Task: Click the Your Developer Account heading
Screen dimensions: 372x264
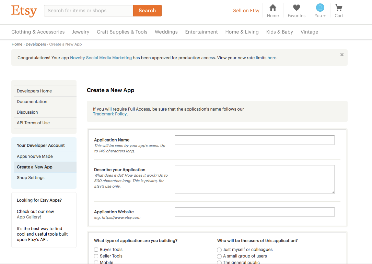Action: 41,146
